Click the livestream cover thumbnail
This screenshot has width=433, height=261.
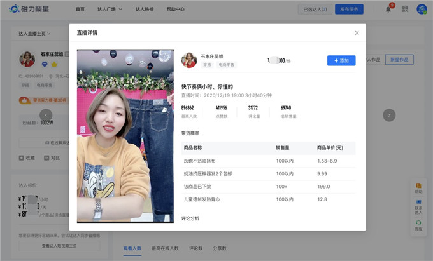click(x=124, y=136)
